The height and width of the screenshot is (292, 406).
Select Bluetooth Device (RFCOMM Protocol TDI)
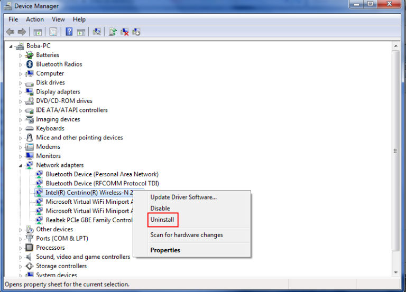pyautogui.click(x=102, y=183)
